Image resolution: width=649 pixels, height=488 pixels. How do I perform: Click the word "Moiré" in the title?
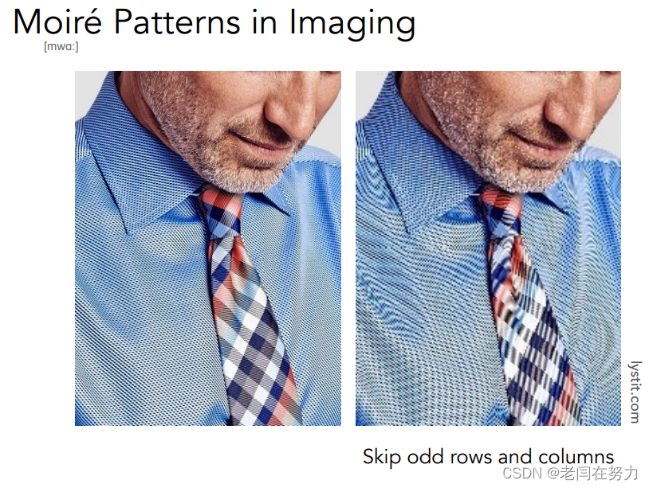[57, 21]
